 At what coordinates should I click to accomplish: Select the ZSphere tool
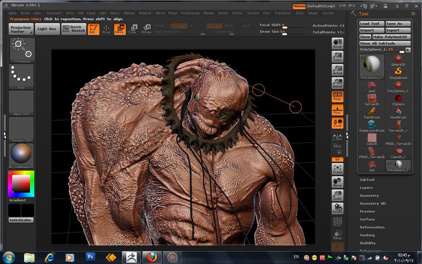click(x=398, y=100)
